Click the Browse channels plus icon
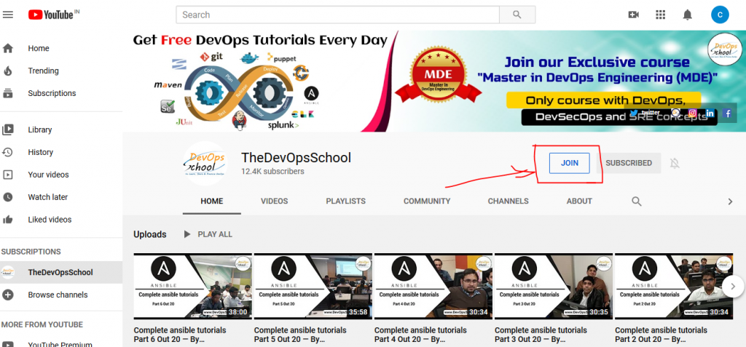The image size is (746, 347). [x=8, y=295]
